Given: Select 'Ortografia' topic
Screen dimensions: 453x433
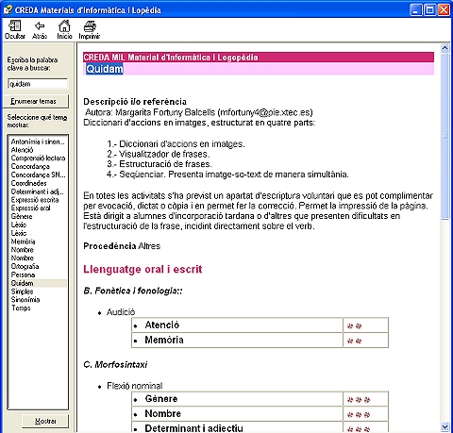Looking at the screenshot, I should tap(25, 266).
